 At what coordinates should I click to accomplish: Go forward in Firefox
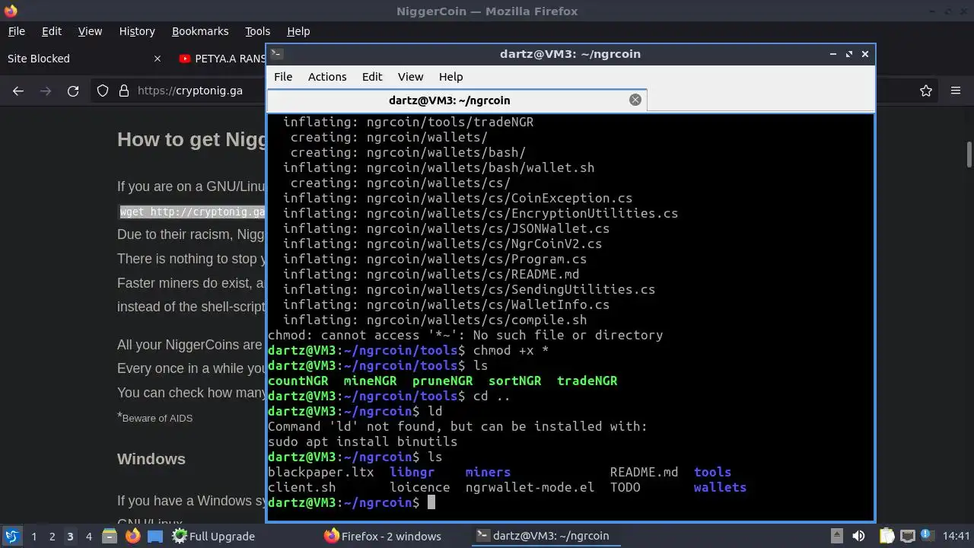[46, 91]
